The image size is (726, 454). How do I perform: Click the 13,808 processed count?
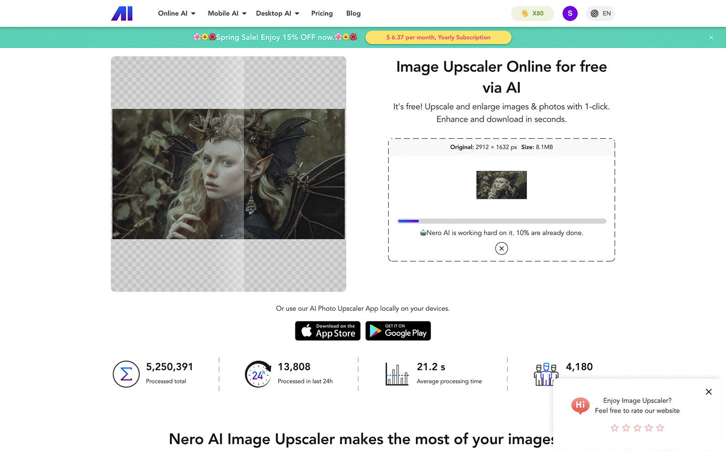pyautogui.click(x=294, y=367)
